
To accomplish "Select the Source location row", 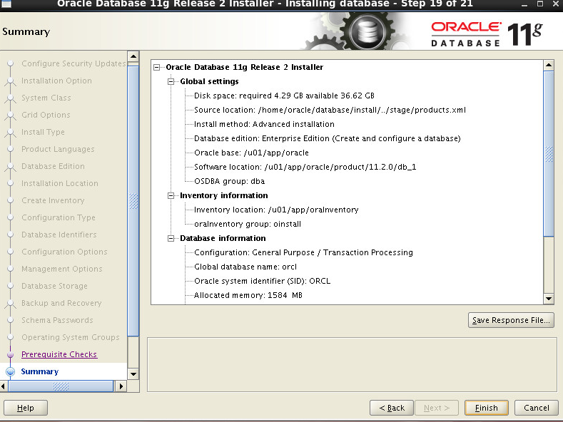I will 330,110.
